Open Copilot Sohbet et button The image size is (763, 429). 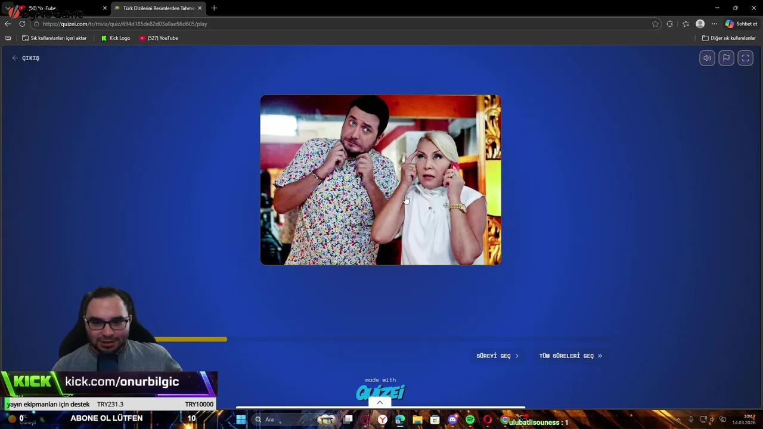click(741, 24)
